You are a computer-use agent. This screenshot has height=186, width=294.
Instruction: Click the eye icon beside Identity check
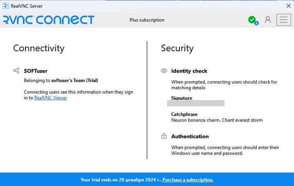tap(164, 71)
